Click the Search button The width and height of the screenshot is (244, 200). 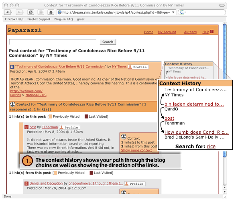[108, 42]
